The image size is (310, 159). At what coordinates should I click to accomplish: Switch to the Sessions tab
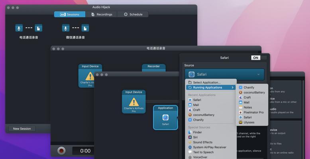pos(70,14)
